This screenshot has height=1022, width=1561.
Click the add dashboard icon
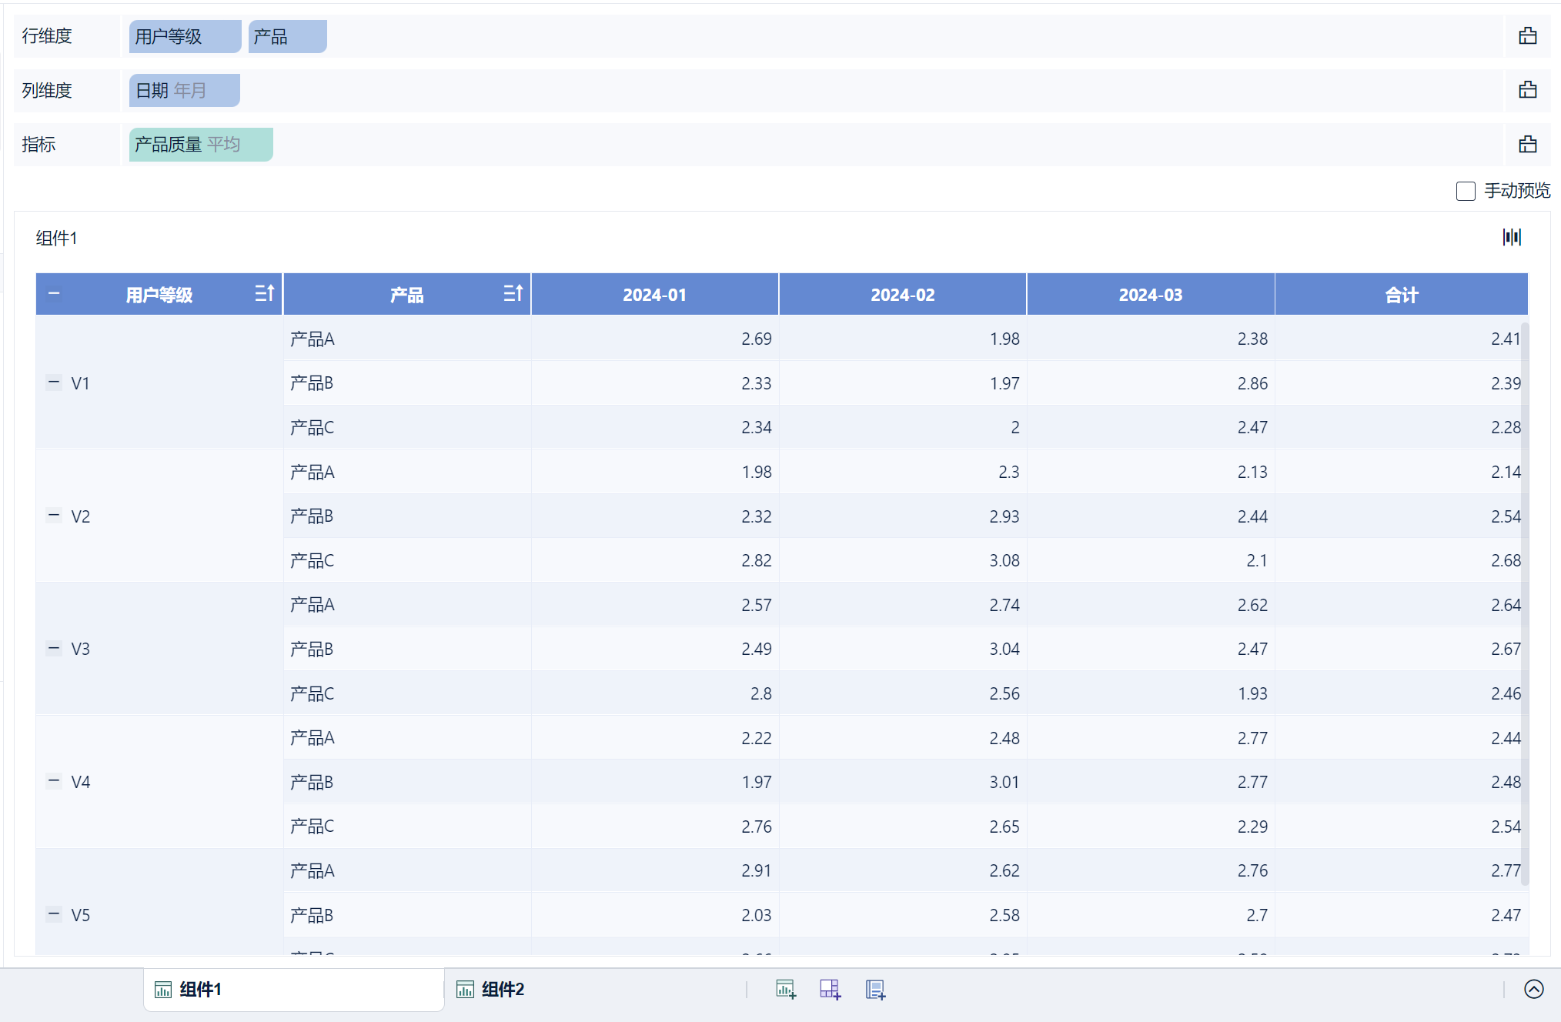coord(830,989)
